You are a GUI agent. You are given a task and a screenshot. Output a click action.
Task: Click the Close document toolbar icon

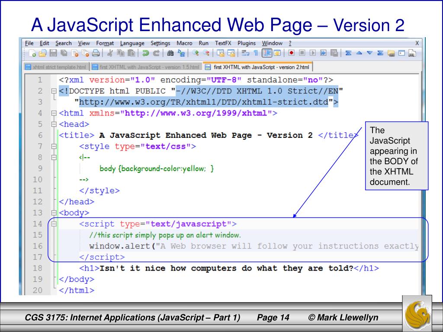pyautogui.click(x=75, y=53)
